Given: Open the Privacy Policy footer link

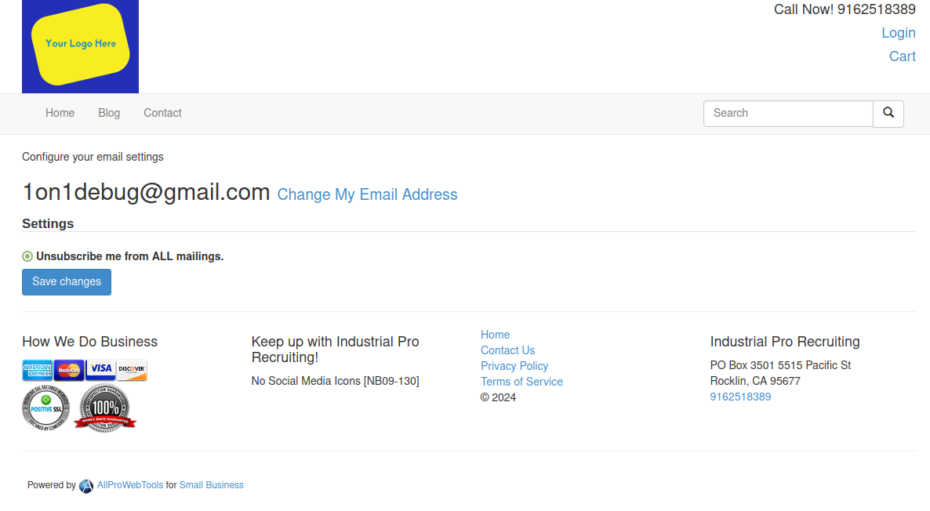Looking at the screenshot, I should (x=514, y=366).
